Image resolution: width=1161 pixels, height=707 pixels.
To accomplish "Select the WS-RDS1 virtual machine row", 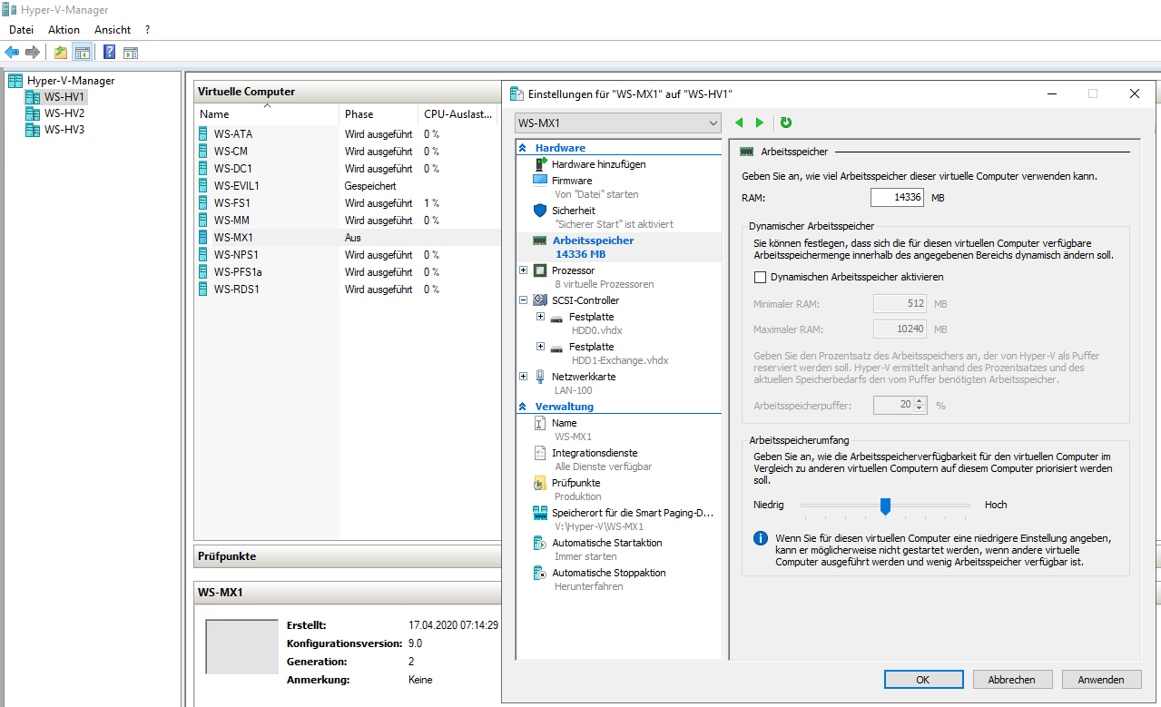I will click(x=348, y=289).
